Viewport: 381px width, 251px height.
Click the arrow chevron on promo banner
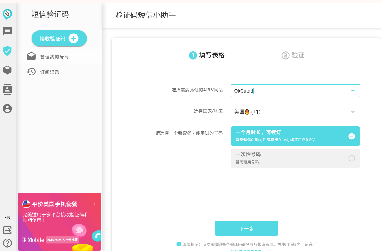click(x=94, y=204)
